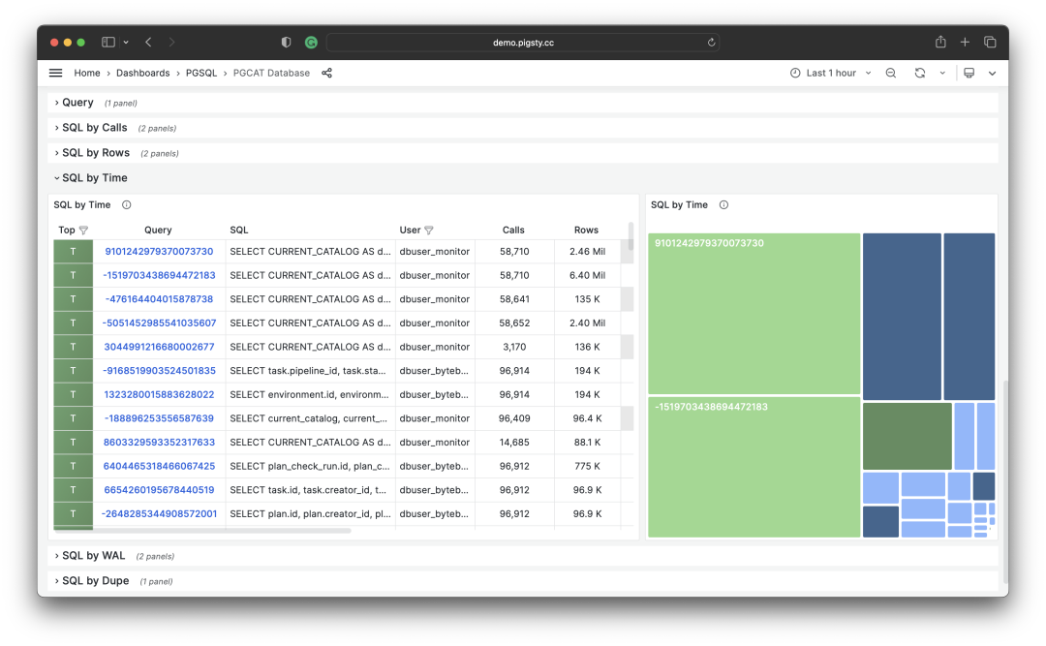
Task: Collapse the SQL by Time row
Action: point(94,178)
